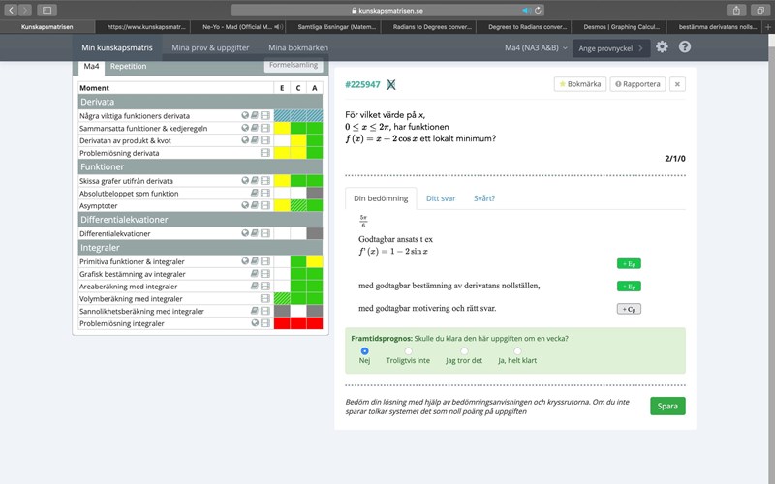Select 'Troligtvis inte' radio option
Viewport: 775px width, 484px height.
(408, 350)
